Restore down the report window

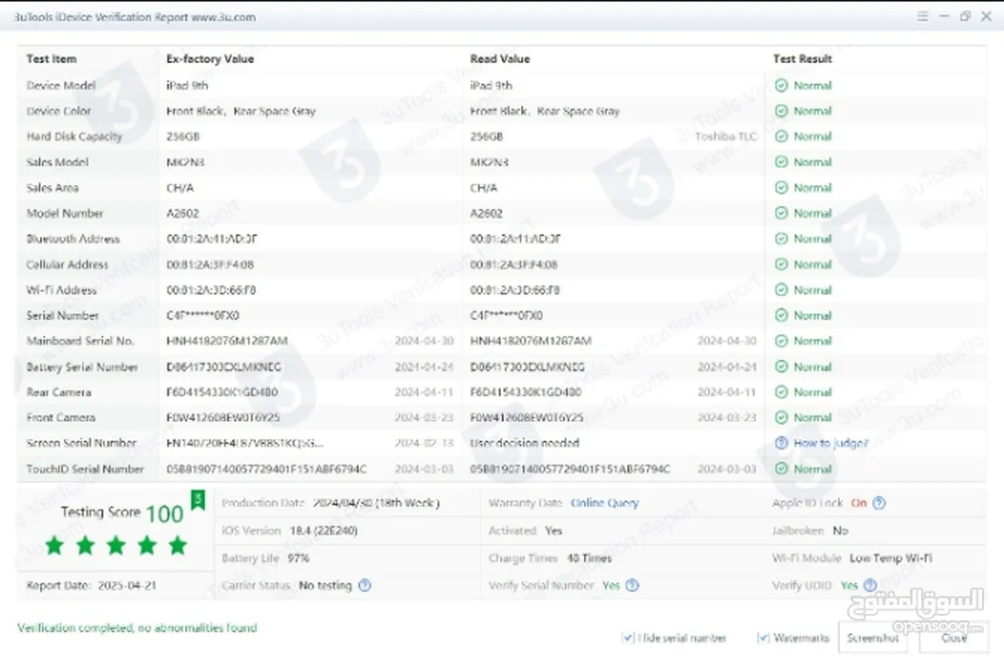coord(965,16)
